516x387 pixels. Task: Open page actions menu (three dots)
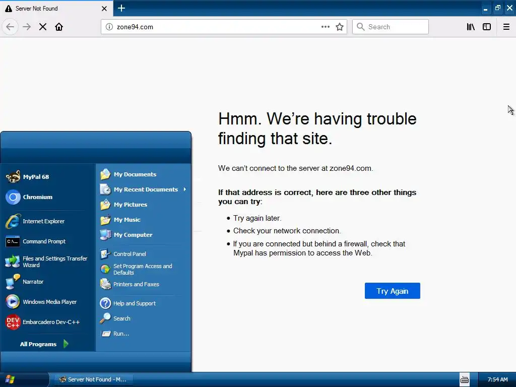click(326, 27)
